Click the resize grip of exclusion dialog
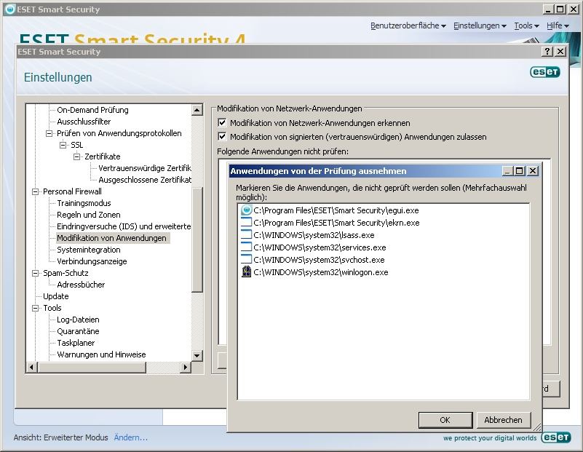This screenshot has width=583, height=452. tap(537, 427)
